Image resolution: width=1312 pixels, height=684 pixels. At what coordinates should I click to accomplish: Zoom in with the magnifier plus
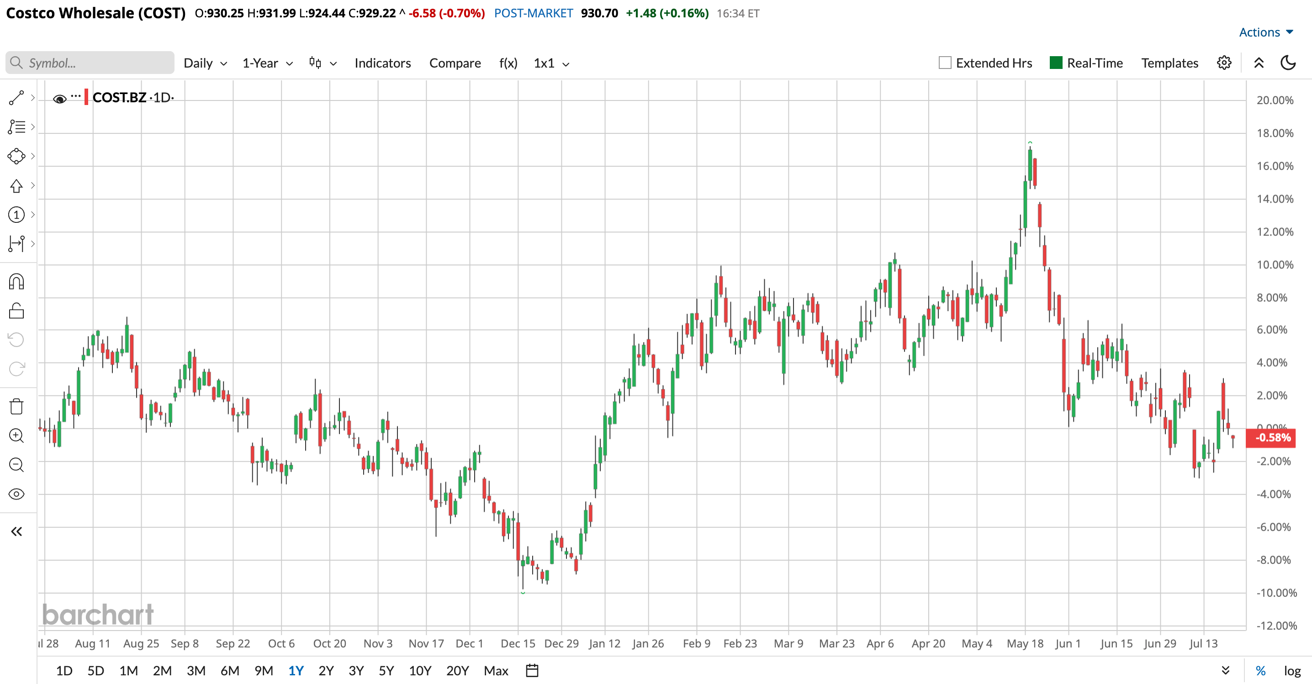coord(16,436)
